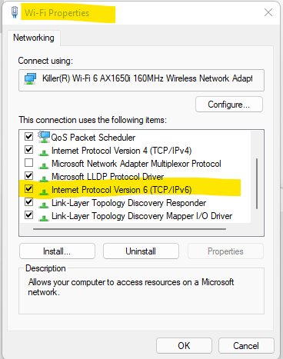Select Microsoft Network Adapter Multiplexor Protocol row
This screenshot has width=283, height=359.
coord(136,164)
